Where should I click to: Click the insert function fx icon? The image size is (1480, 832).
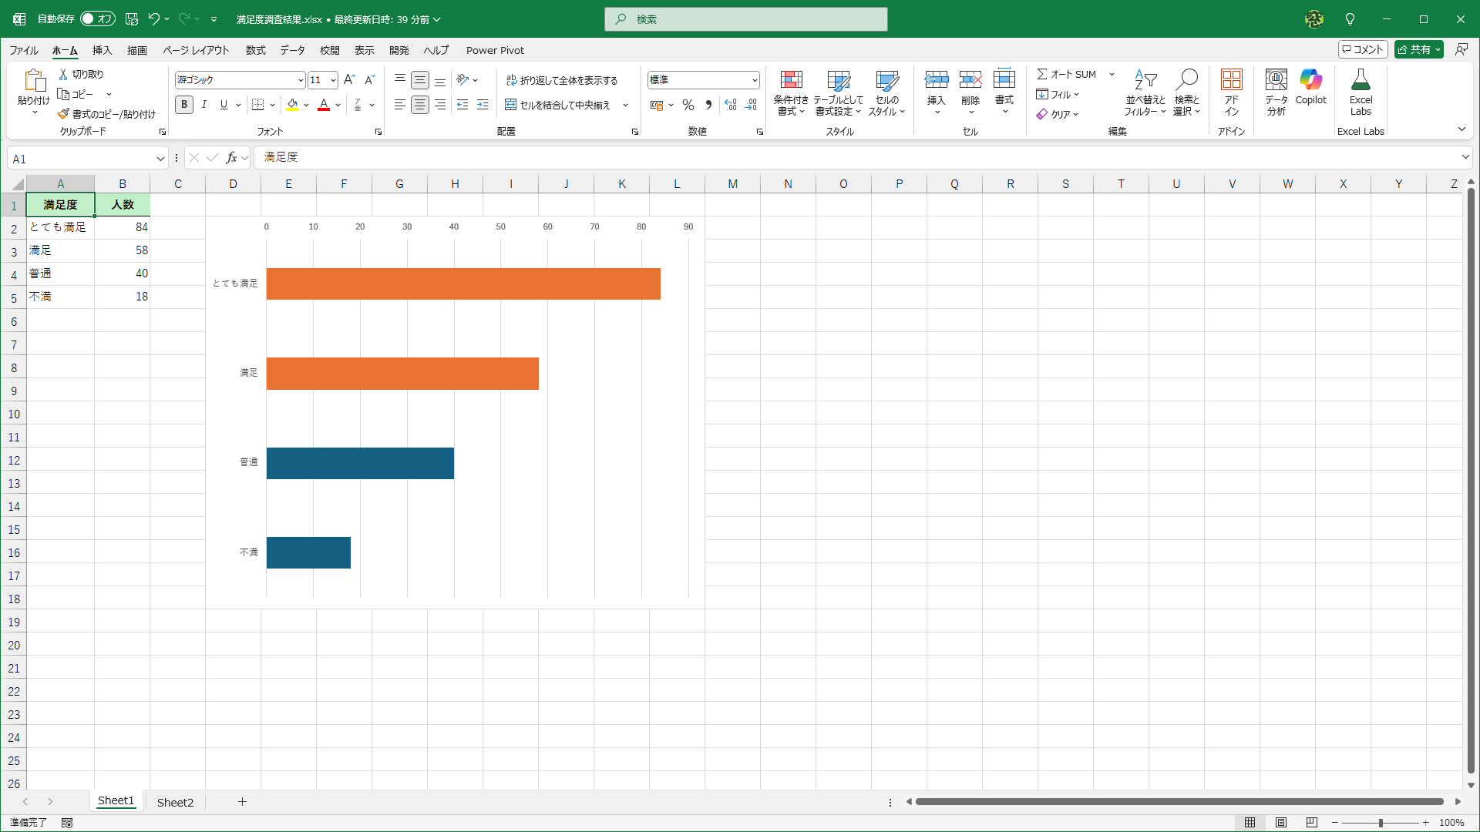pos(231,158)
